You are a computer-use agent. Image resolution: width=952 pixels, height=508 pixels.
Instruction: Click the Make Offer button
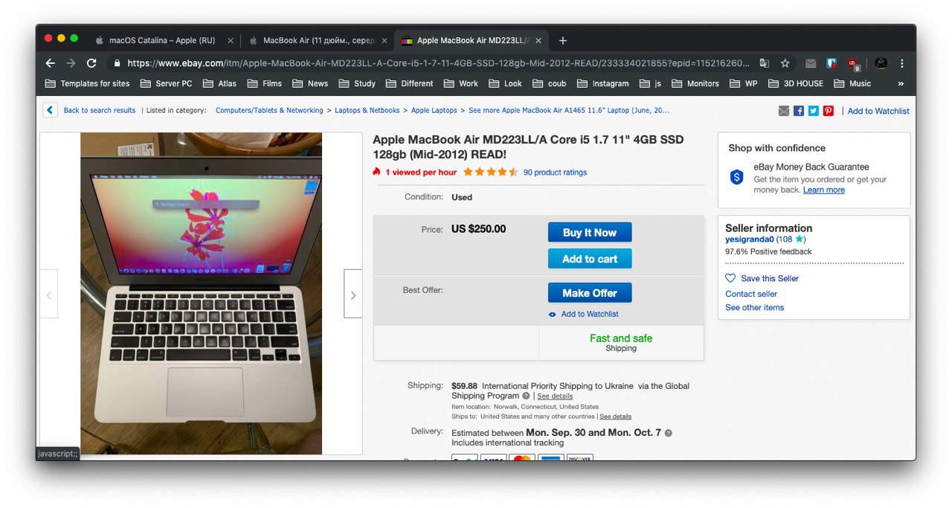click(x=590, y=293)
